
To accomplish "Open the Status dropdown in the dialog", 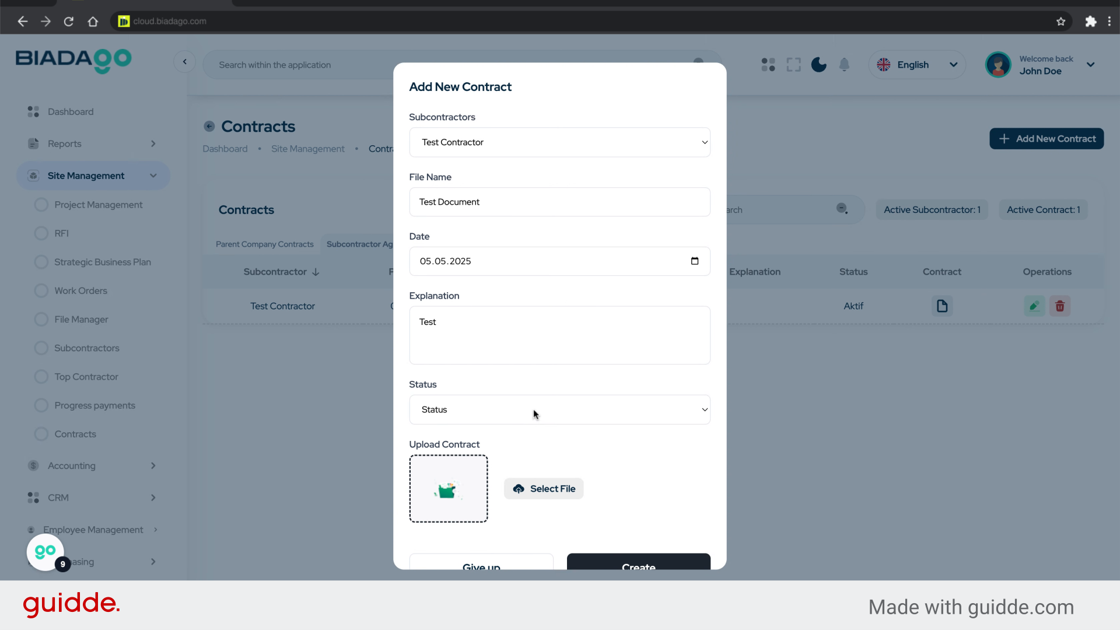I will tap(559, 409).
